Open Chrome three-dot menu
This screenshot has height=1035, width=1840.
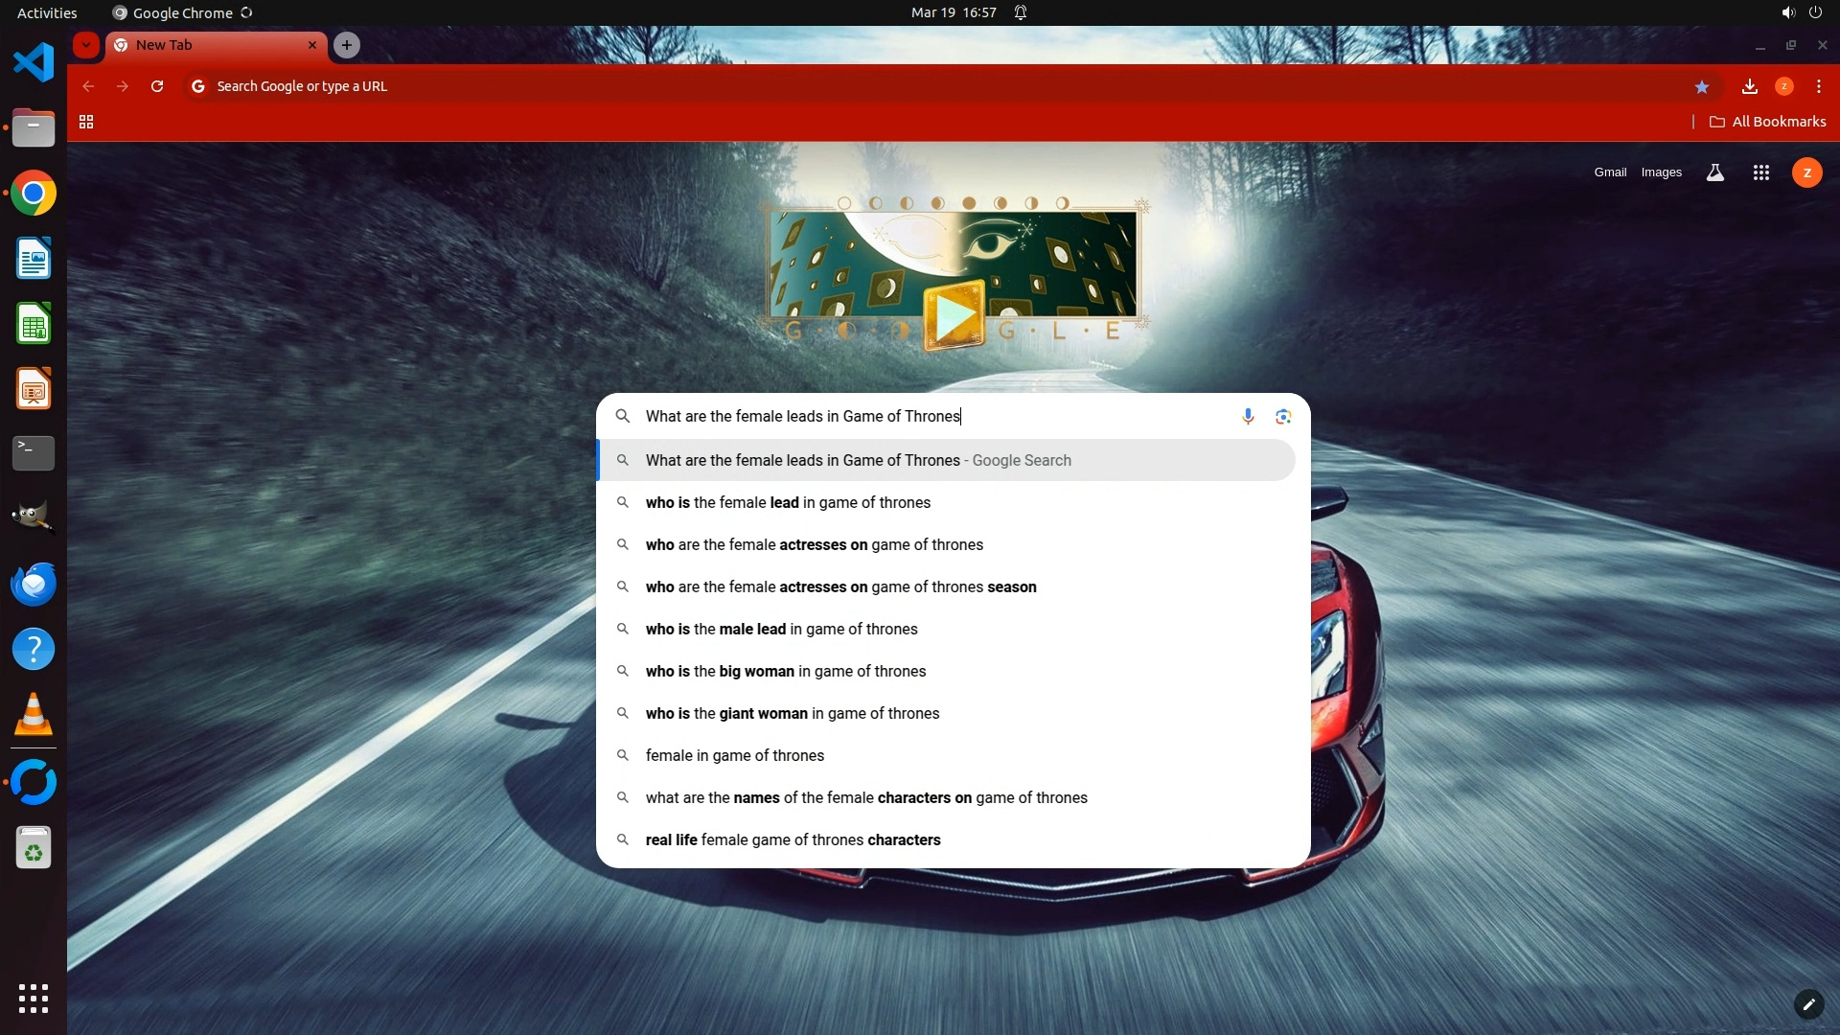click(1819, 86)
